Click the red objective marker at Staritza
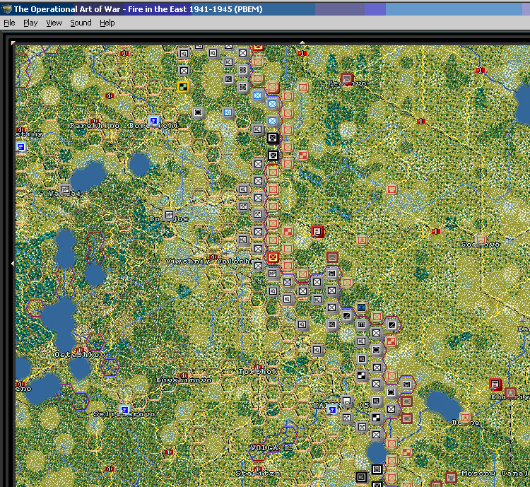This screenshot has height=487, width=530. pos(258,469)
